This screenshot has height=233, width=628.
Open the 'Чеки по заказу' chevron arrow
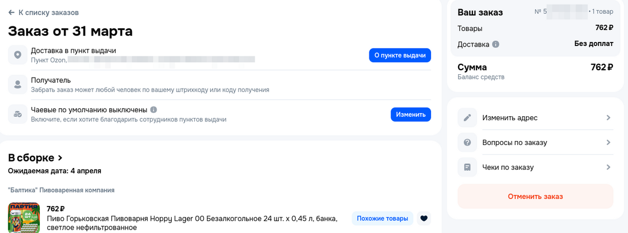(608, 167)
